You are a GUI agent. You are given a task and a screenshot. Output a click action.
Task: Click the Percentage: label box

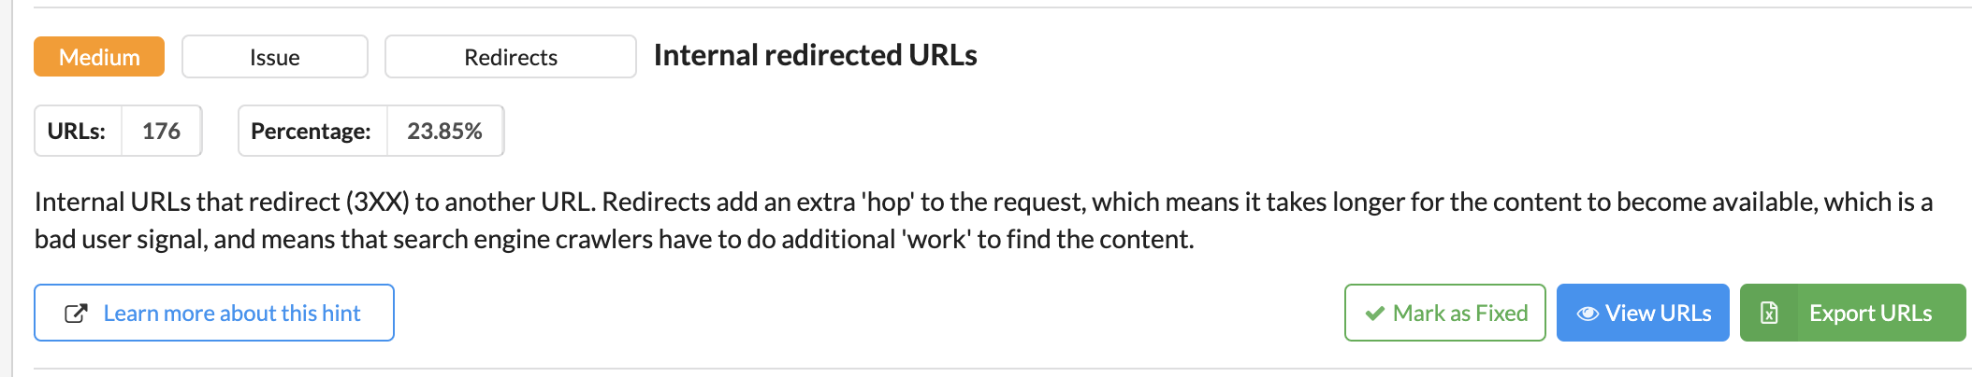tap(312, 131)
